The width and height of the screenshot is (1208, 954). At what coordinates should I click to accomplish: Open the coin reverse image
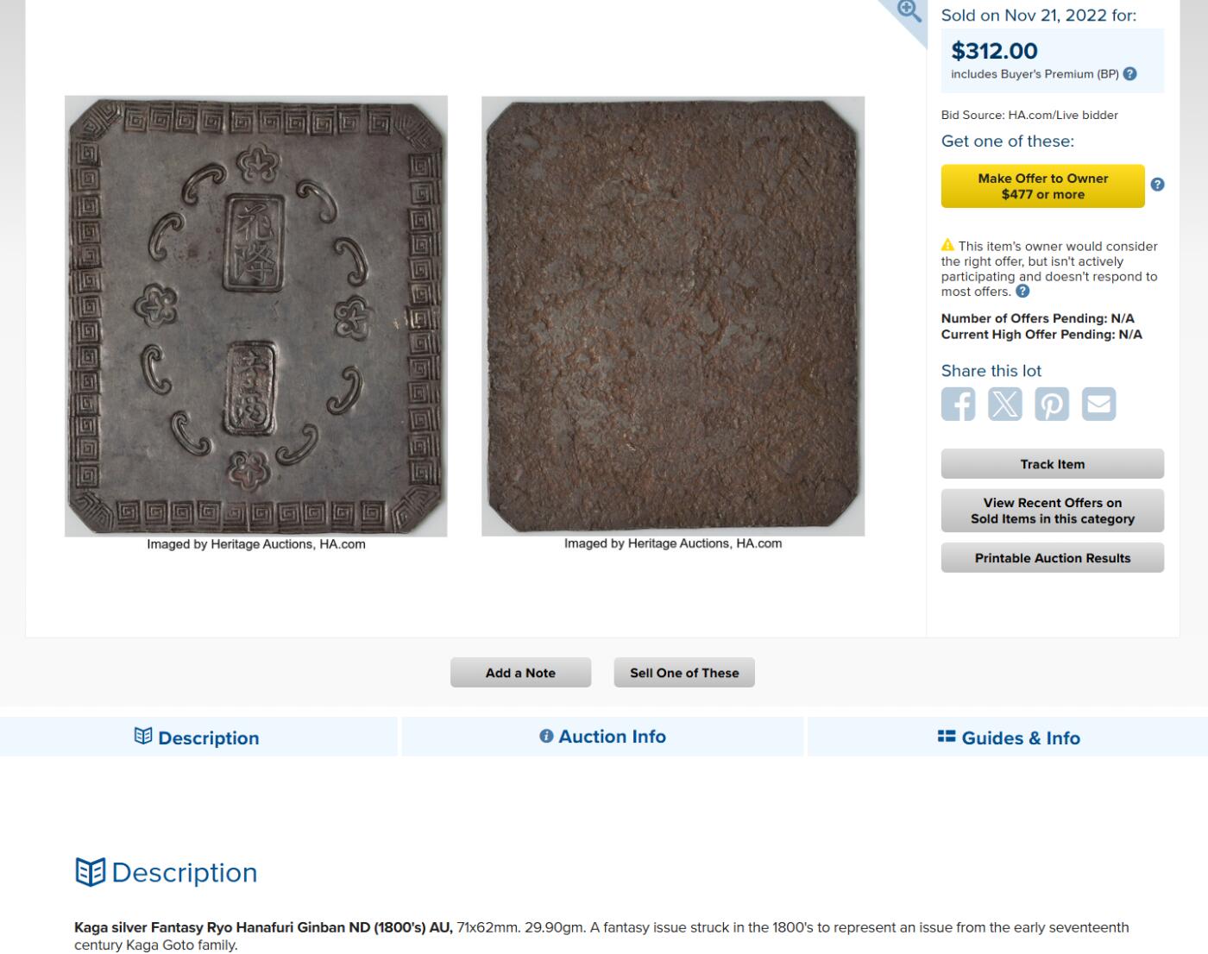click(x=673, y=316)
